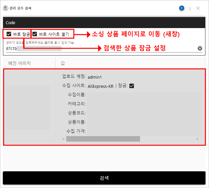Click the main image thumbnail in result

28,108
